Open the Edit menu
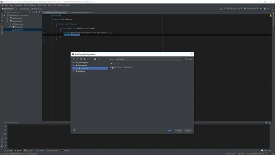Viewport: 275px width, 155px height. coord(6,5)
